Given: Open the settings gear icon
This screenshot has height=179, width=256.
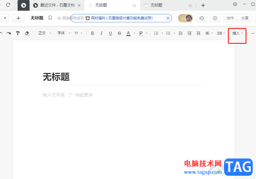Looking at the screenshot, I should [235, 4].
